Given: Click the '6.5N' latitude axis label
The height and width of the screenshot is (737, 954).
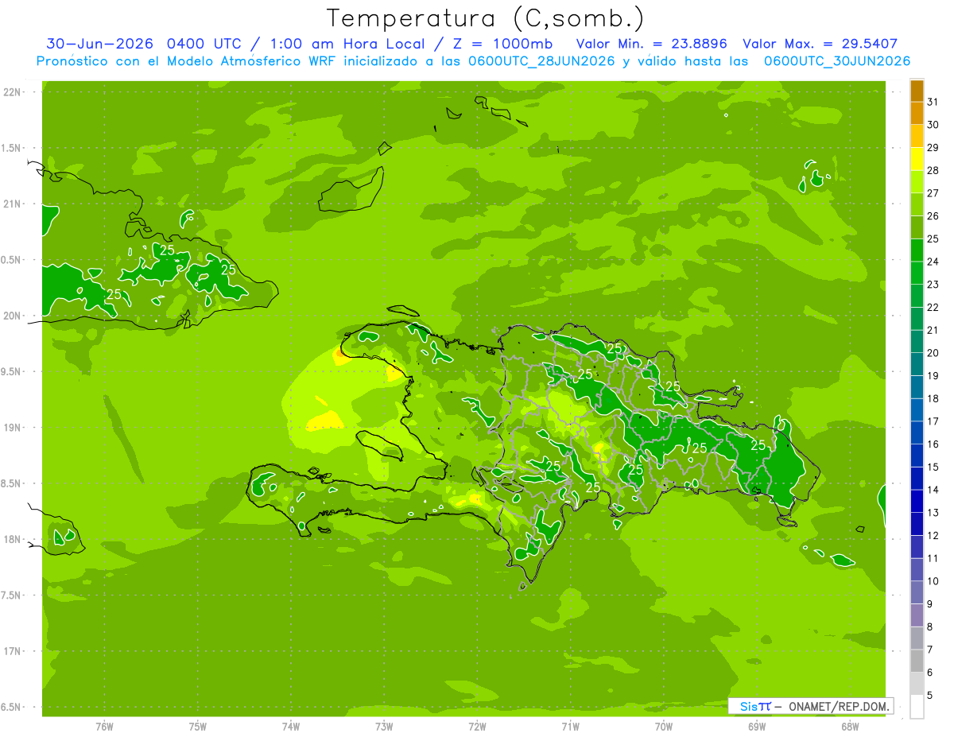Looking at the screenshot, I should pos(12,707).
